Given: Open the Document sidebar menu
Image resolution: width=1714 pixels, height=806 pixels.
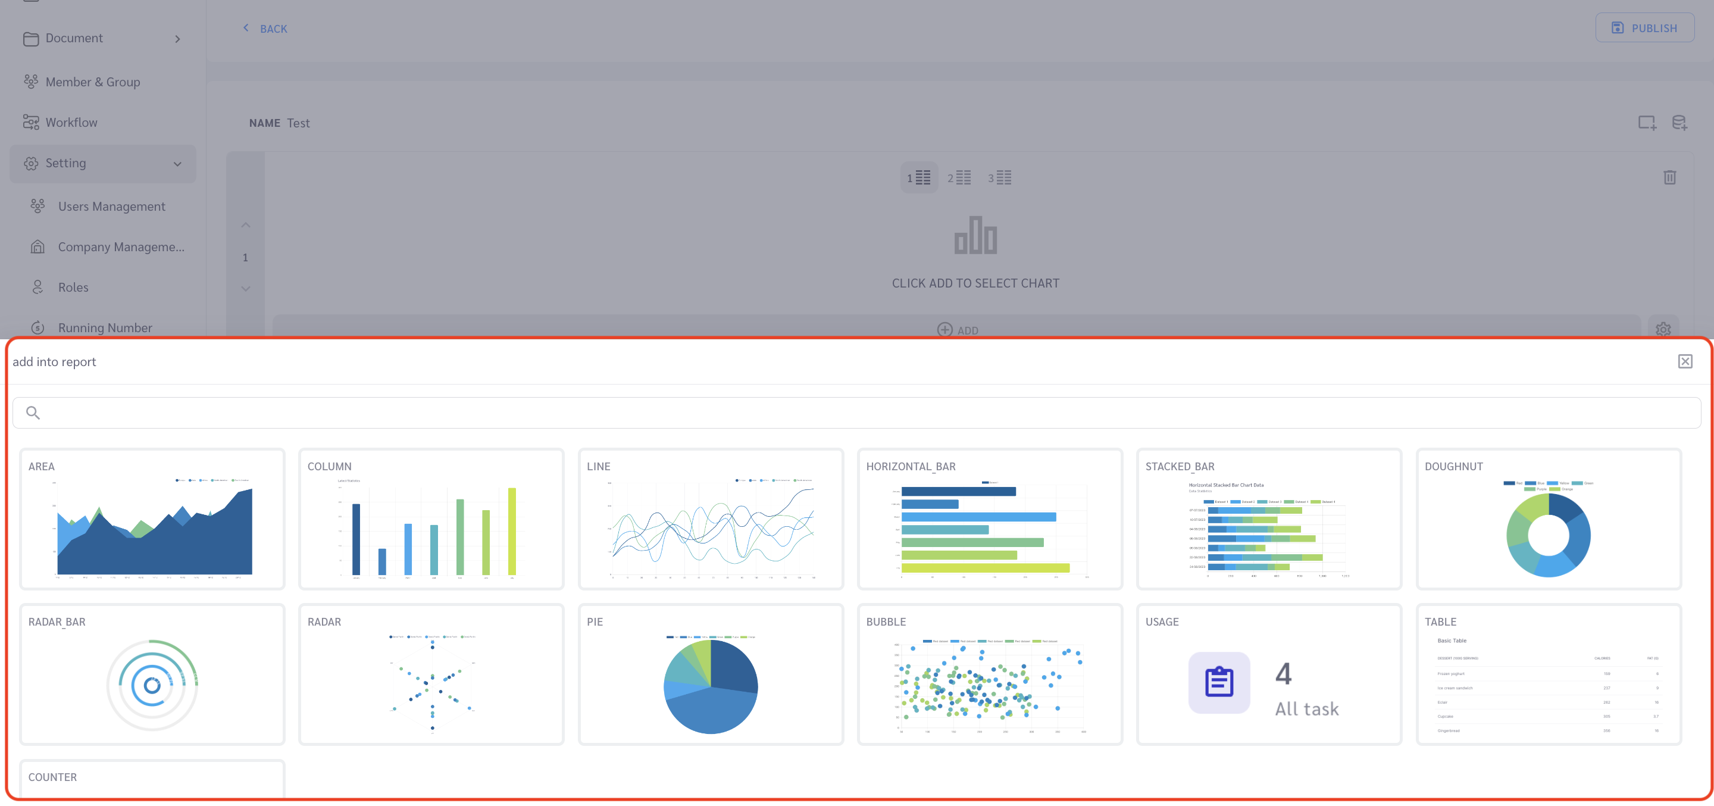Looking at the screenshot, I should pos(102,39).
